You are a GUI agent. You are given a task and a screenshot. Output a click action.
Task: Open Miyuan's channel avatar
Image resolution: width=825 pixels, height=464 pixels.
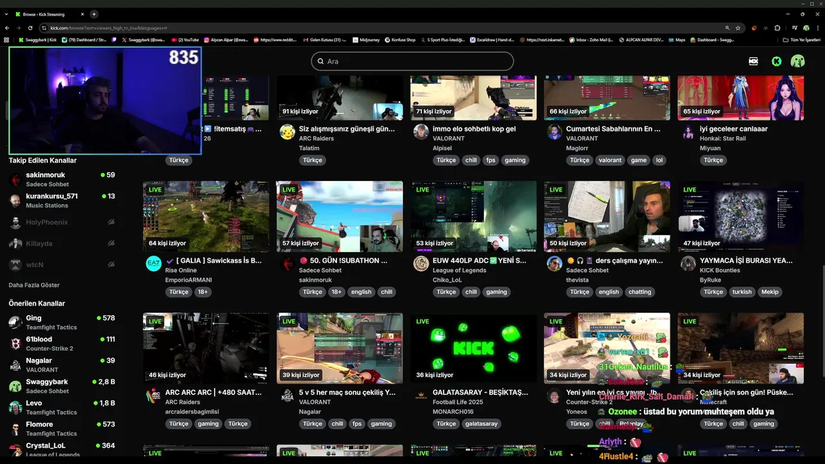[688, 132]
